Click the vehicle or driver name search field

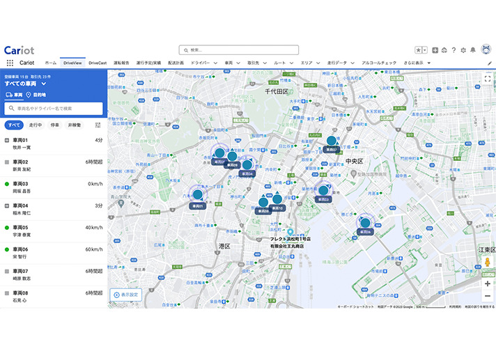tap(54, 109)
